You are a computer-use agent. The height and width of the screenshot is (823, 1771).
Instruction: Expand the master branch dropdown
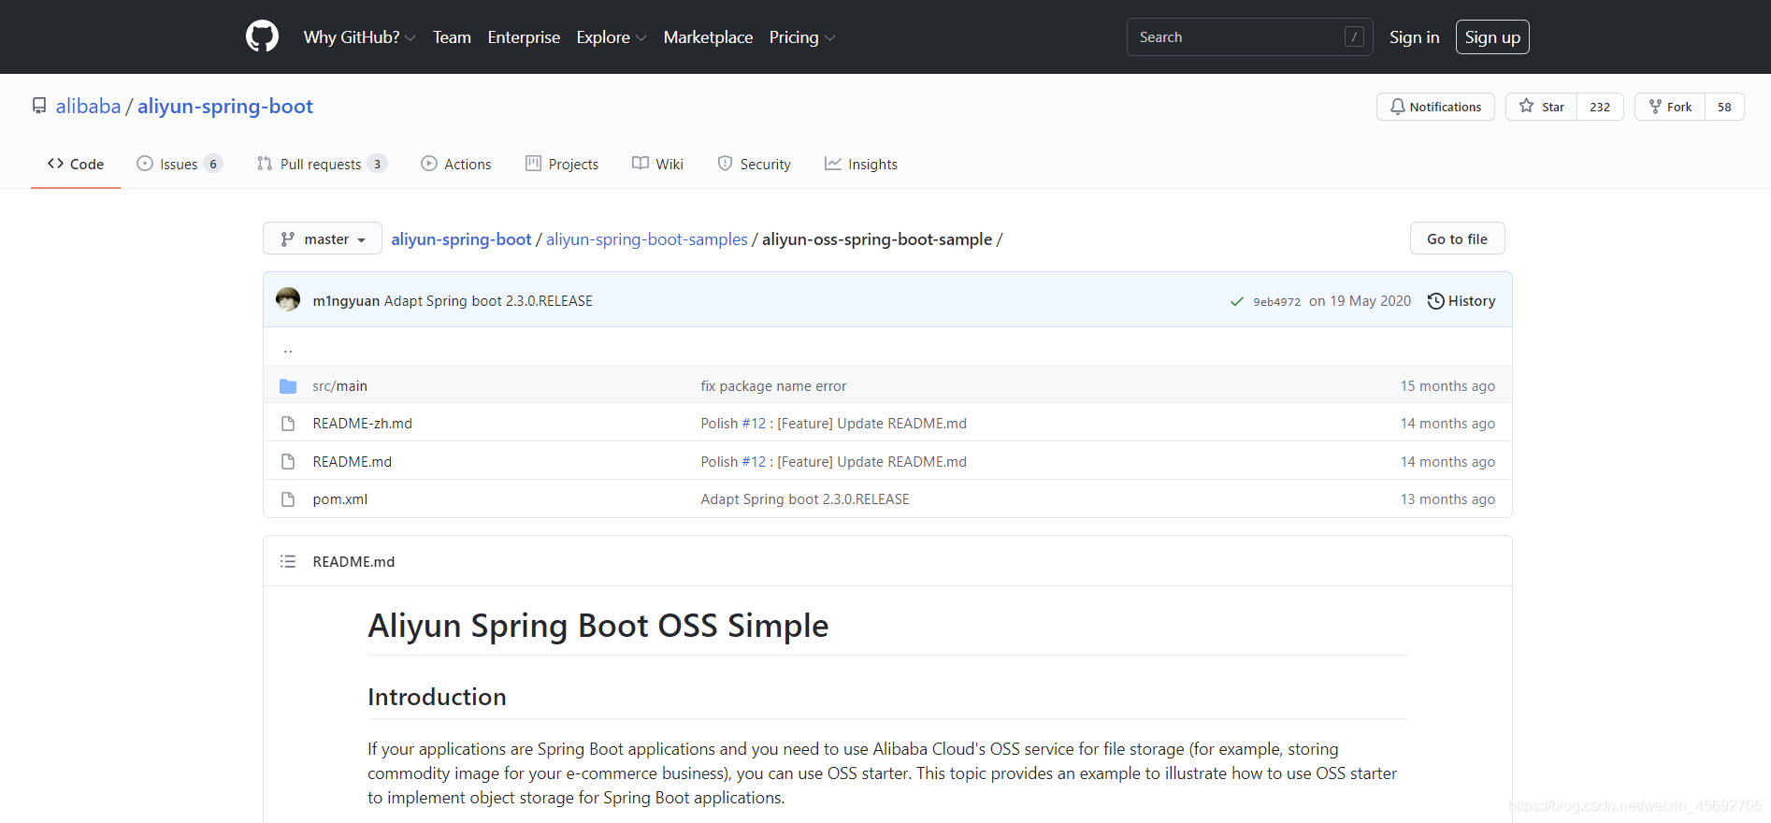323,239
